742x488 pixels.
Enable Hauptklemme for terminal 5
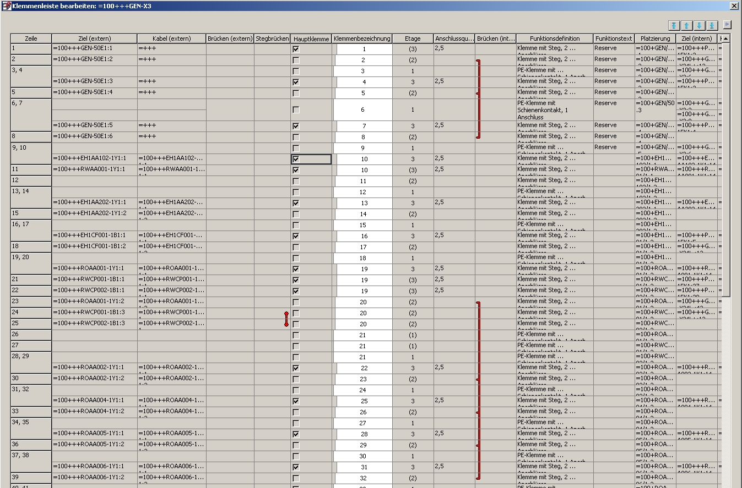[x=296, y=94]
